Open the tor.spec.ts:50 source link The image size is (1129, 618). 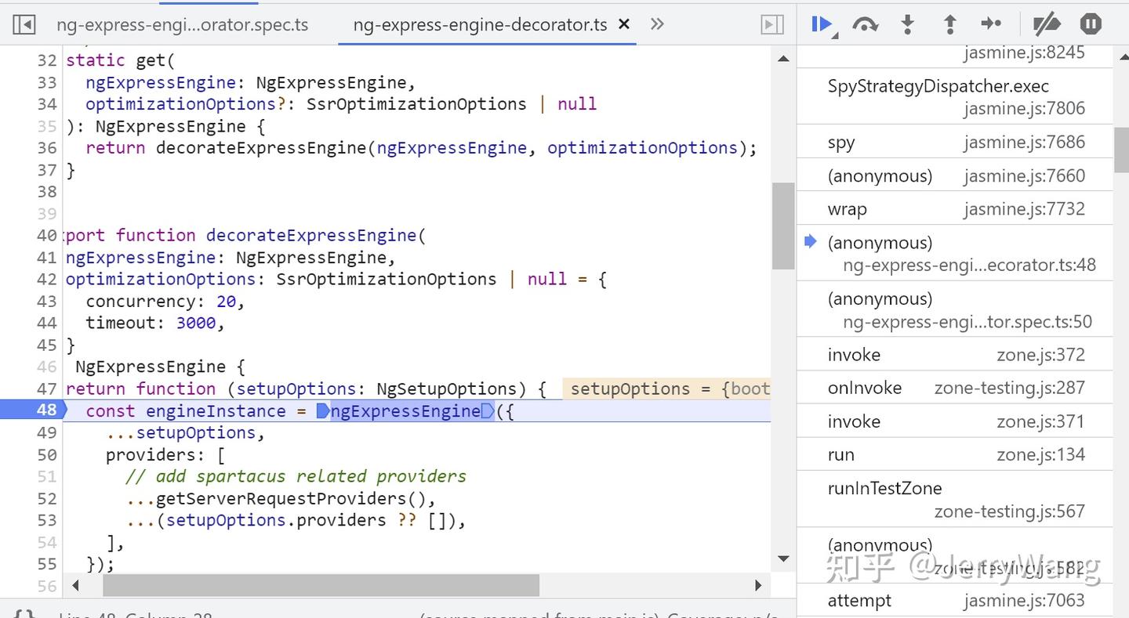click(967, 322)
